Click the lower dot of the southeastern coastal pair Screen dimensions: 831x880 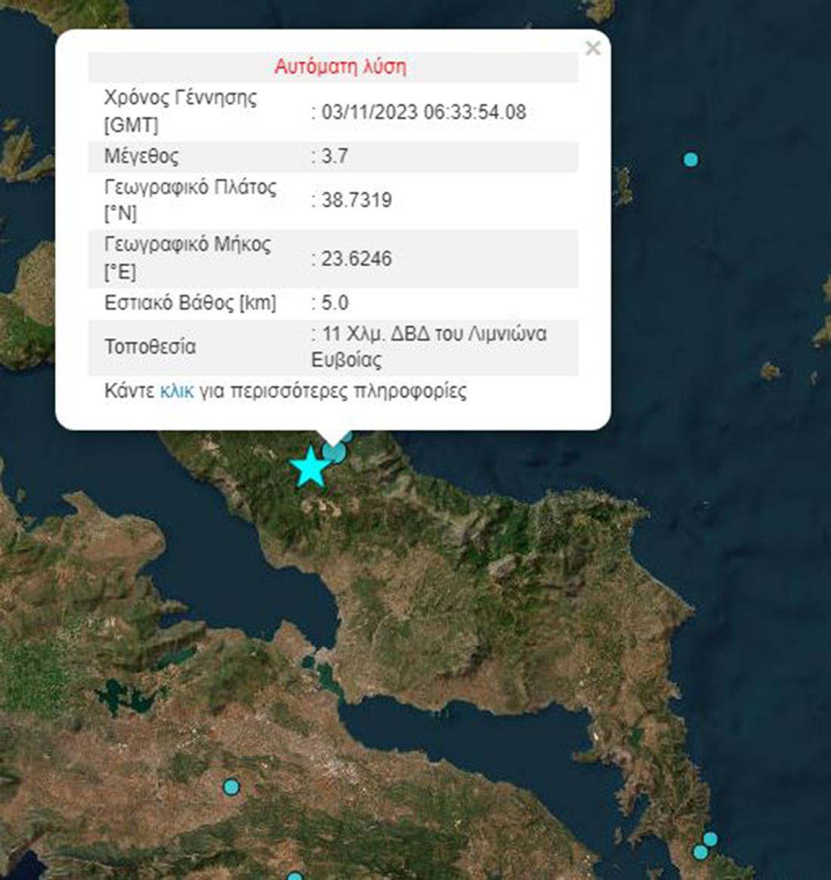point(700,853)
